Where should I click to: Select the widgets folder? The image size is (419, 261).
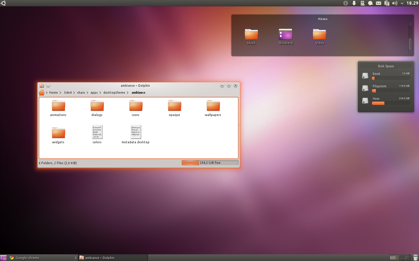pyautogui.click(x=58, y=135)
